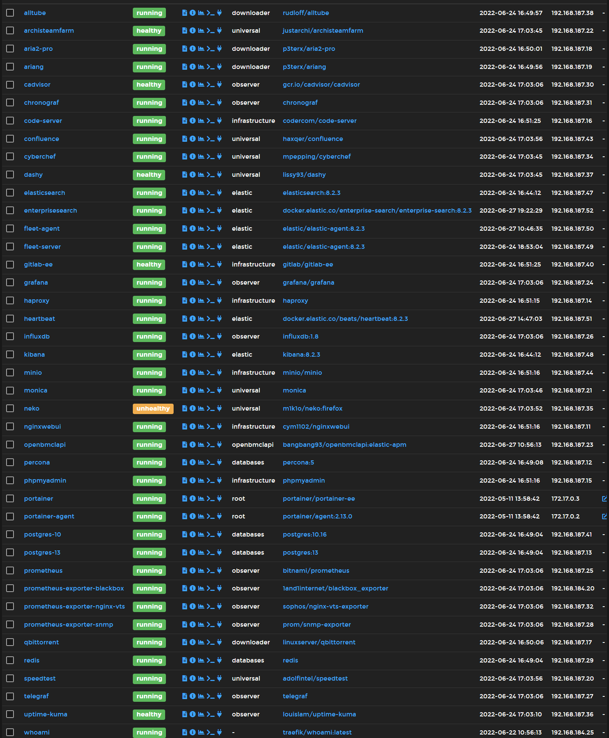
Task: Open stats icon for whoami container
Action: click(201, 732)
